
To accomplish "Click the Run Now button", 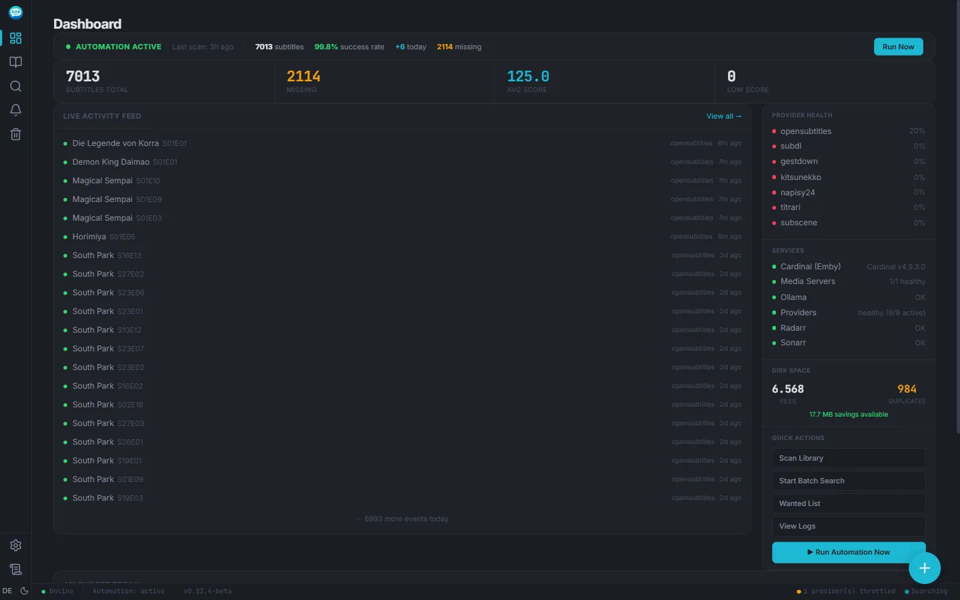I will click(x=898, y=47).
